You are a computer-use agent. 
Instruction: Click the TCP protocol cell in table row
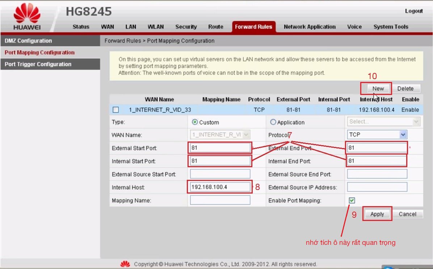(x=259, y=109)
